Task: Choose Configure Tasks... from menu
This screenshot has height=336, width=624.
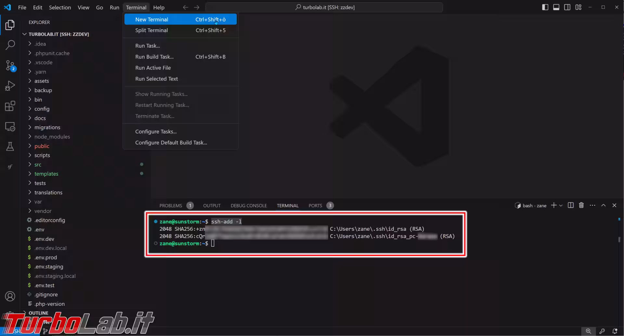Action: coord(156,132)
